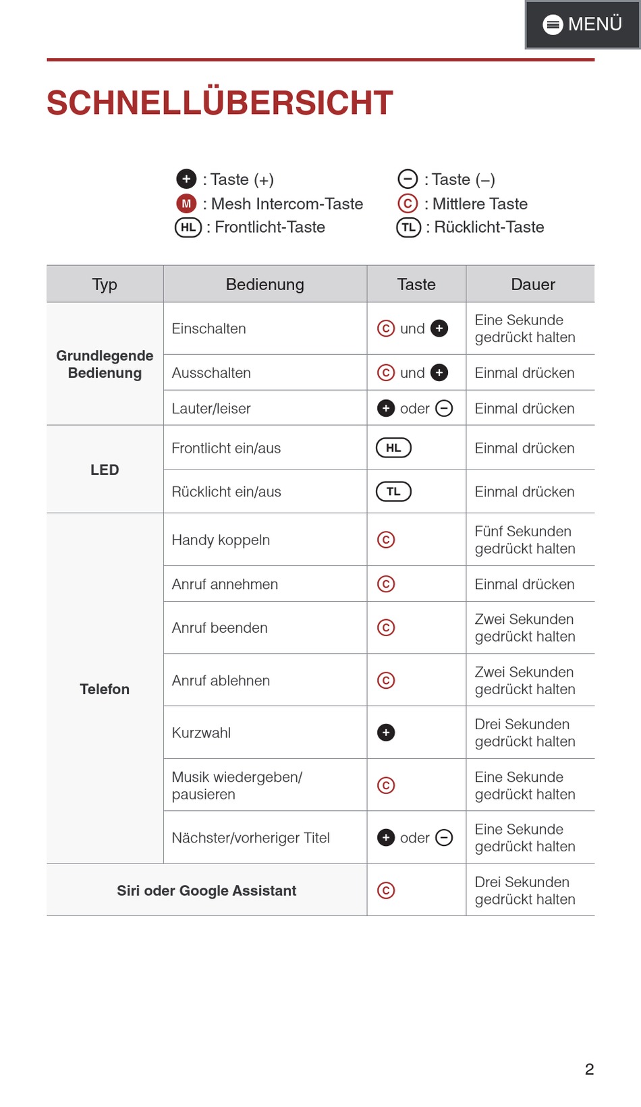Click the minus icon for Taste (–) in legend

tap(408, 179)
